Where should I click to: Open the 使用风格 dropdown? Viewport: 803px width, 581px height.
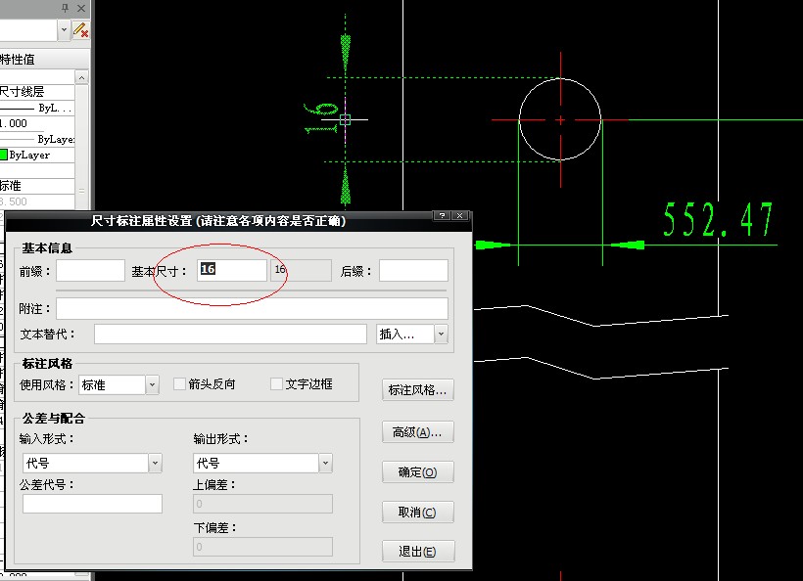(152, 385)
